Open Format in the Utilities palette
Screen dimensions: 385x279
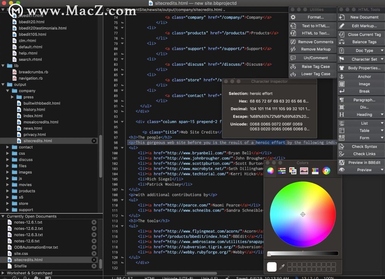coord(312,17)
